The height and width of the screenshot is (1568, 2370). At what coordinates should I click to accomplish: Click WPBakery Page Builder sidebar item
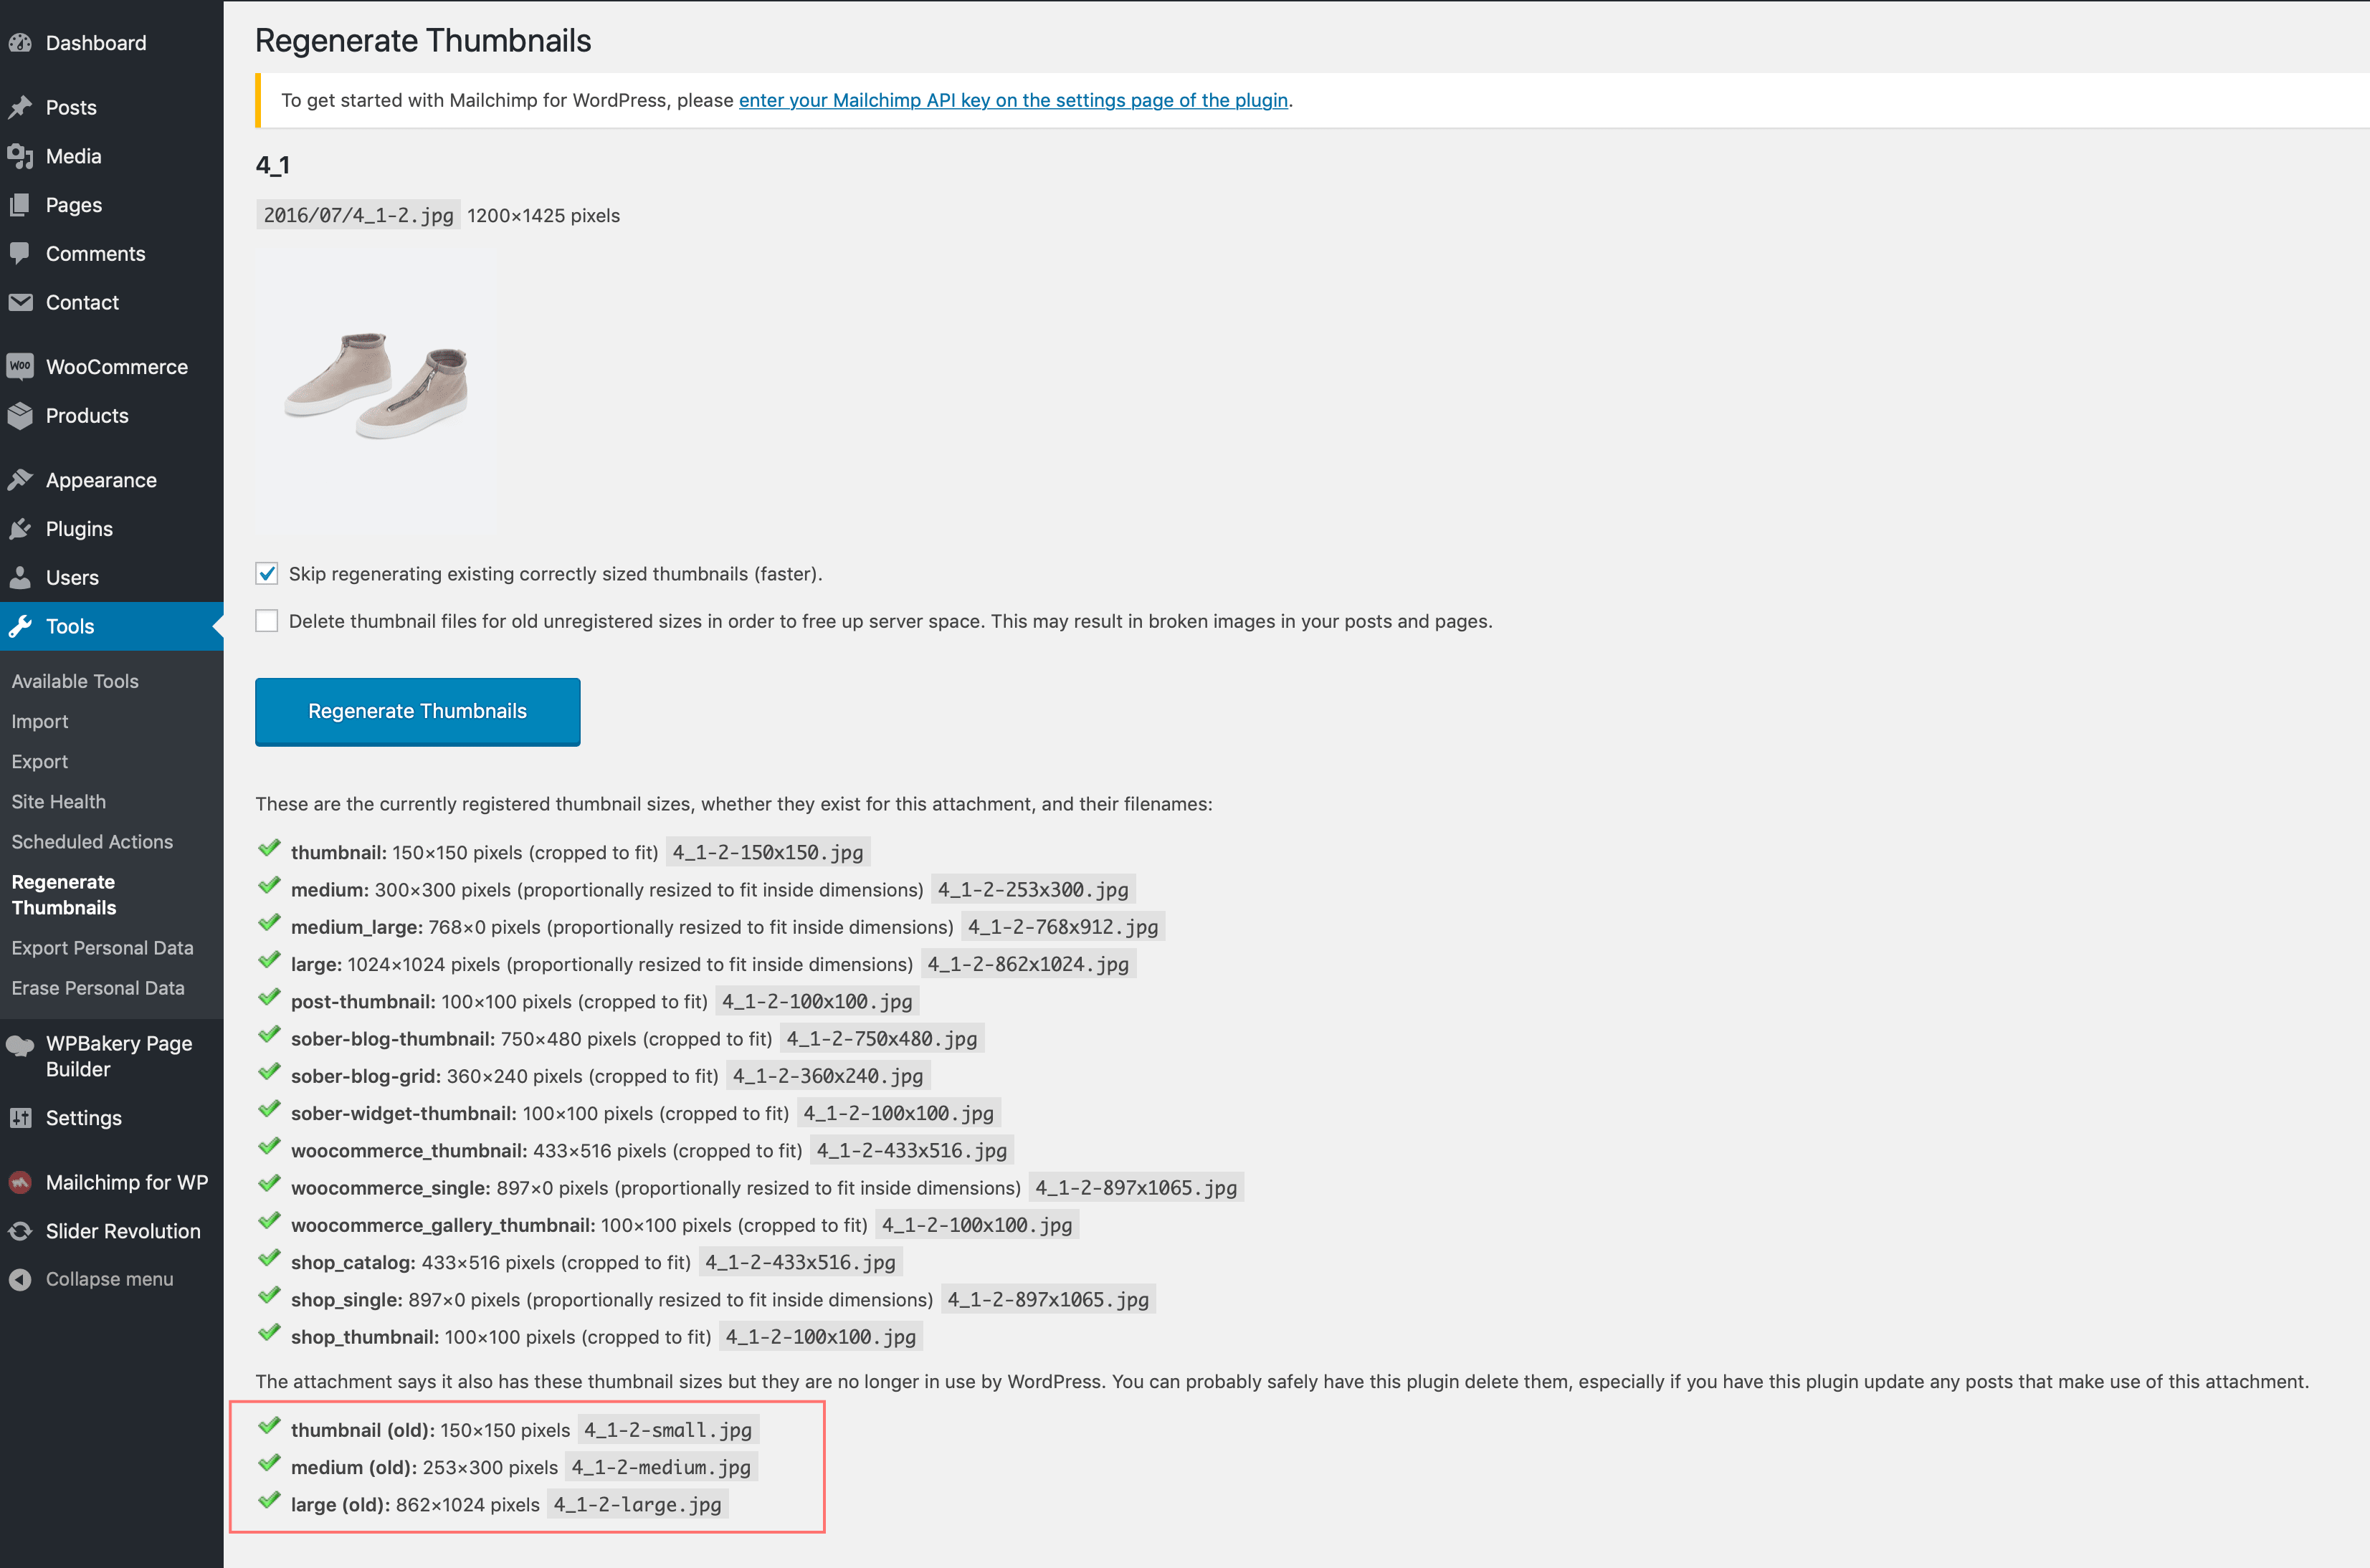coord(112,1052)
